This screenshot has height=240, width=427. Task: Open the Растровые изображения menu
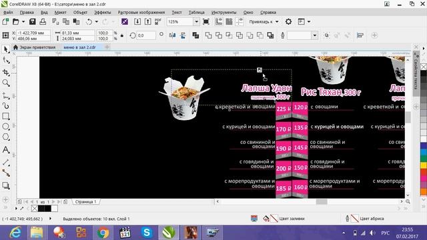[x=141, y=12]
